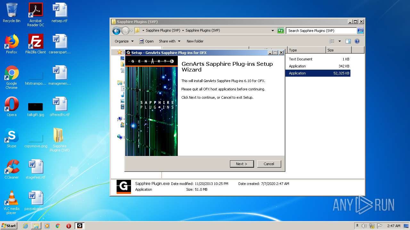
Task: Open Windows Media Player taskbar icon
Action: [47, 226]
